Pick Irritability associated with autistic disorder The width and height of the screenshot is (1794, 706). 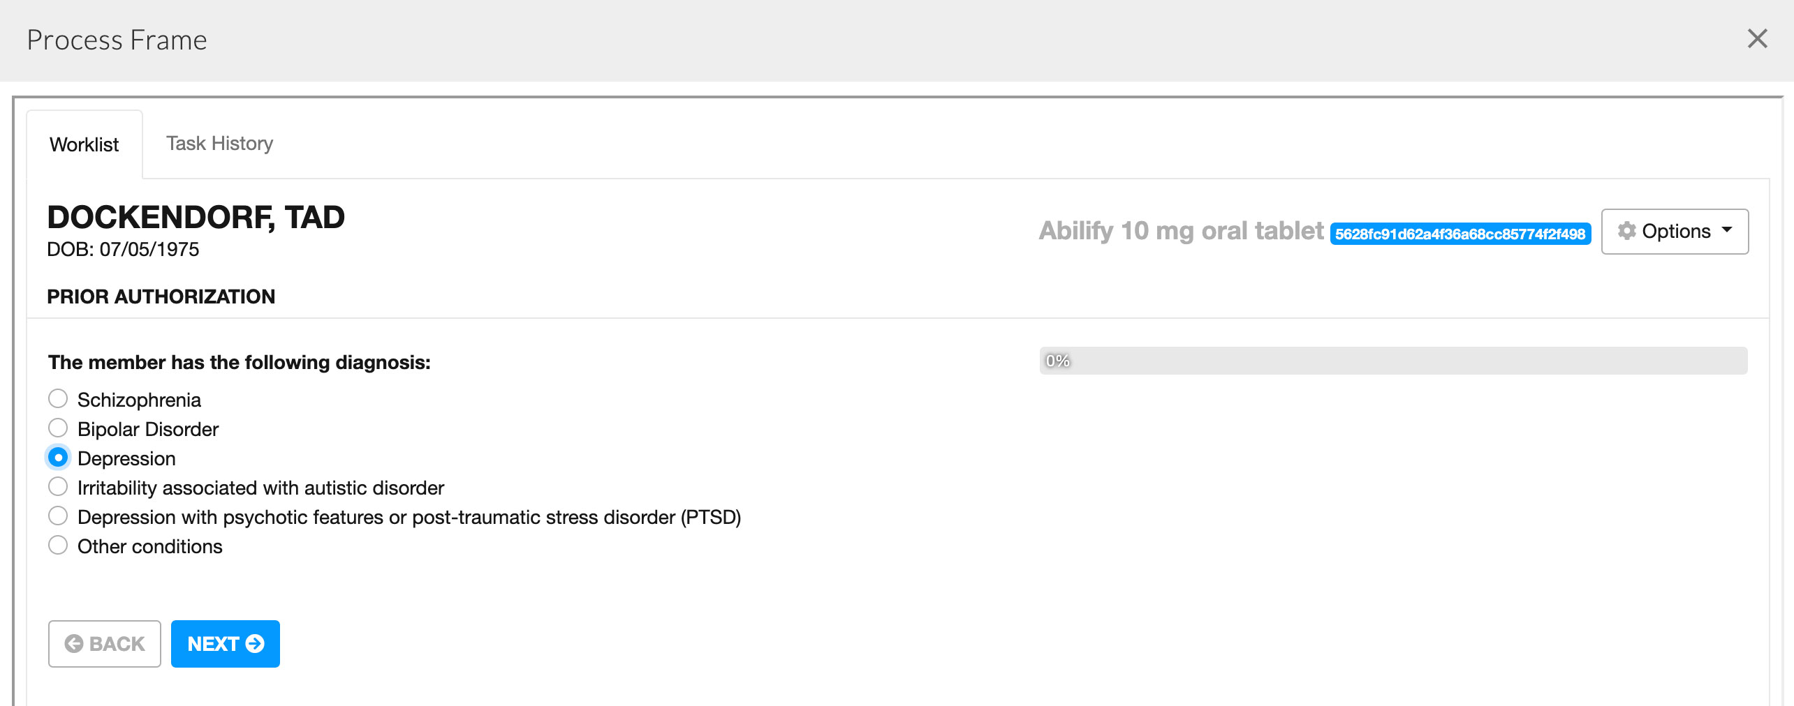tap(58, 486)
